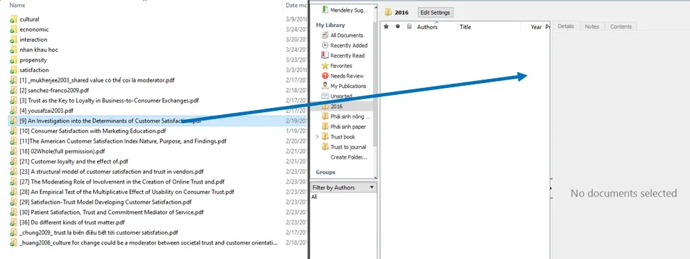Sort by attached file column header

409,26
